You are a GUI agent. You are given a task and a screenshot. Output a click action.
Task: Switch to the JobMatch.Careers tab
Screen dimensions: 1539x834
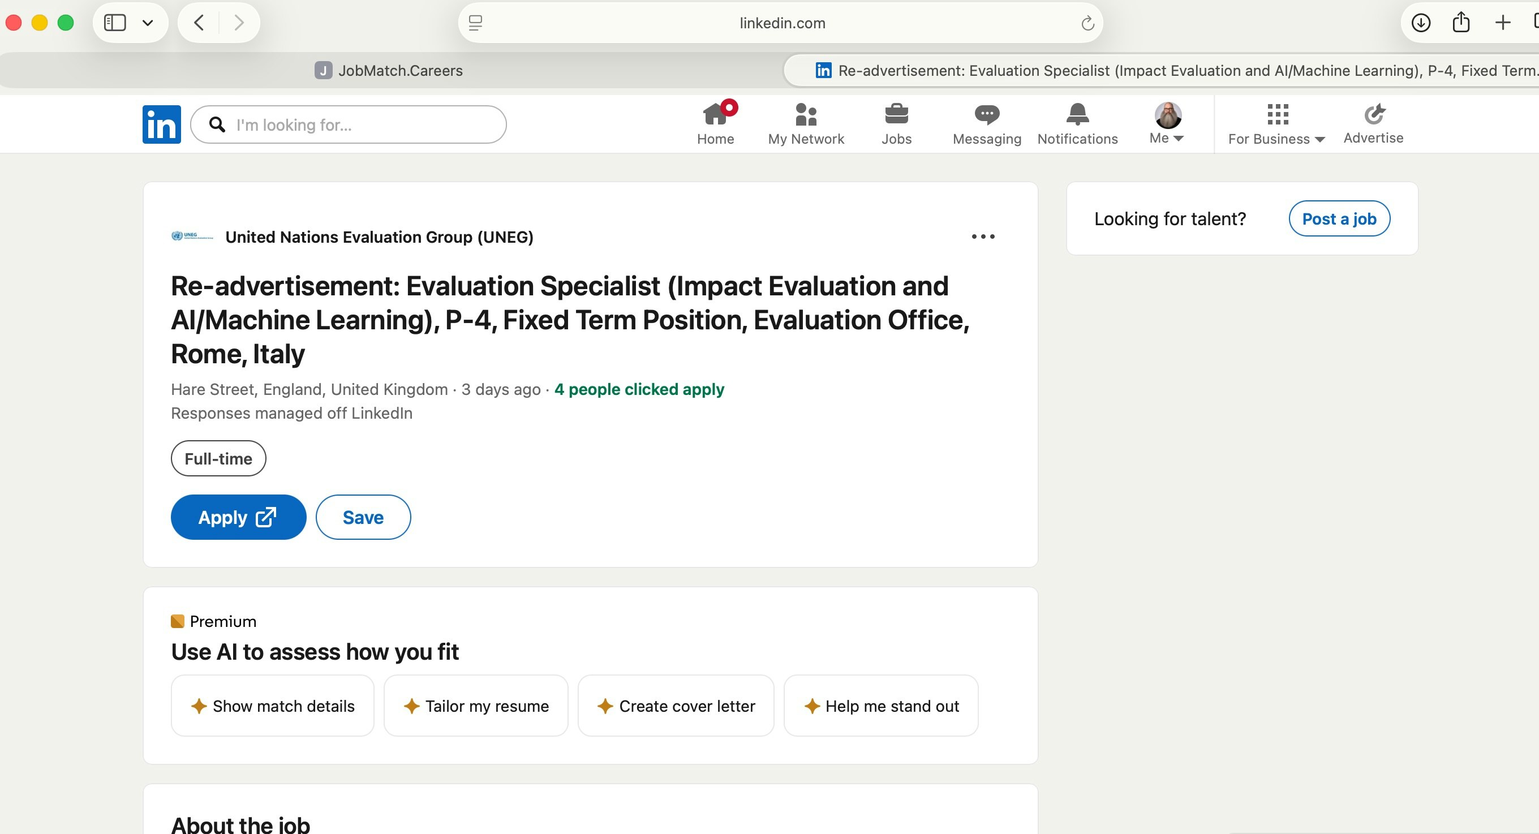pos(388,71)
